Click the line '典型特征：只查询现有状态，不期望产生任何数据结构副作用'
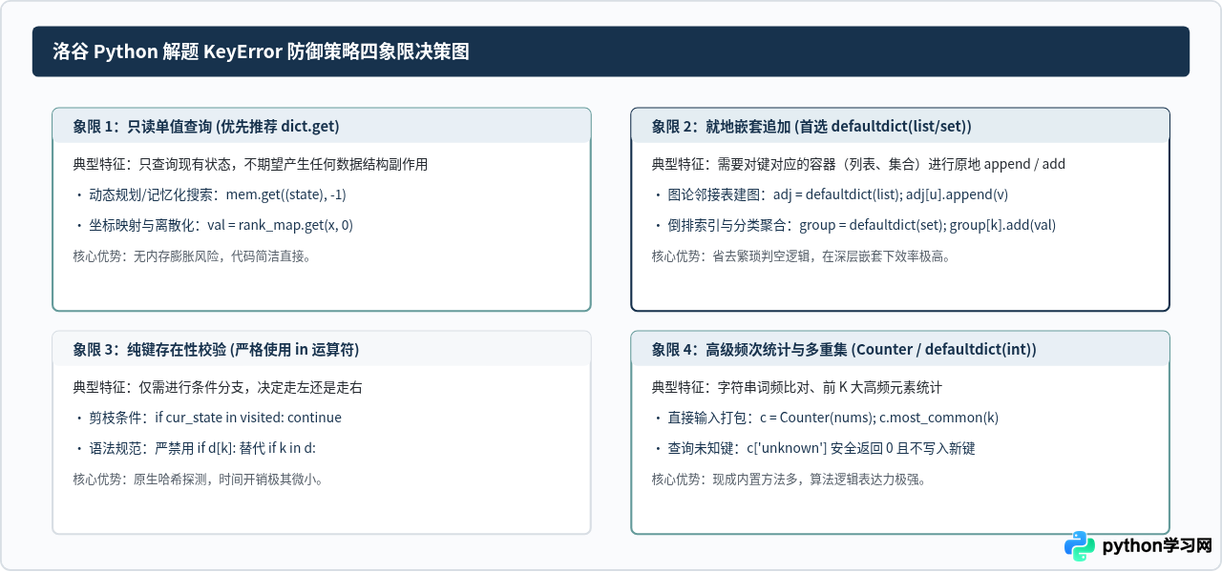 click(x=250, y=164)
